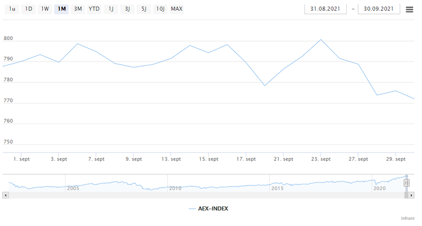
Task: Click the 2010 navigator label
Action: (175, 188)
